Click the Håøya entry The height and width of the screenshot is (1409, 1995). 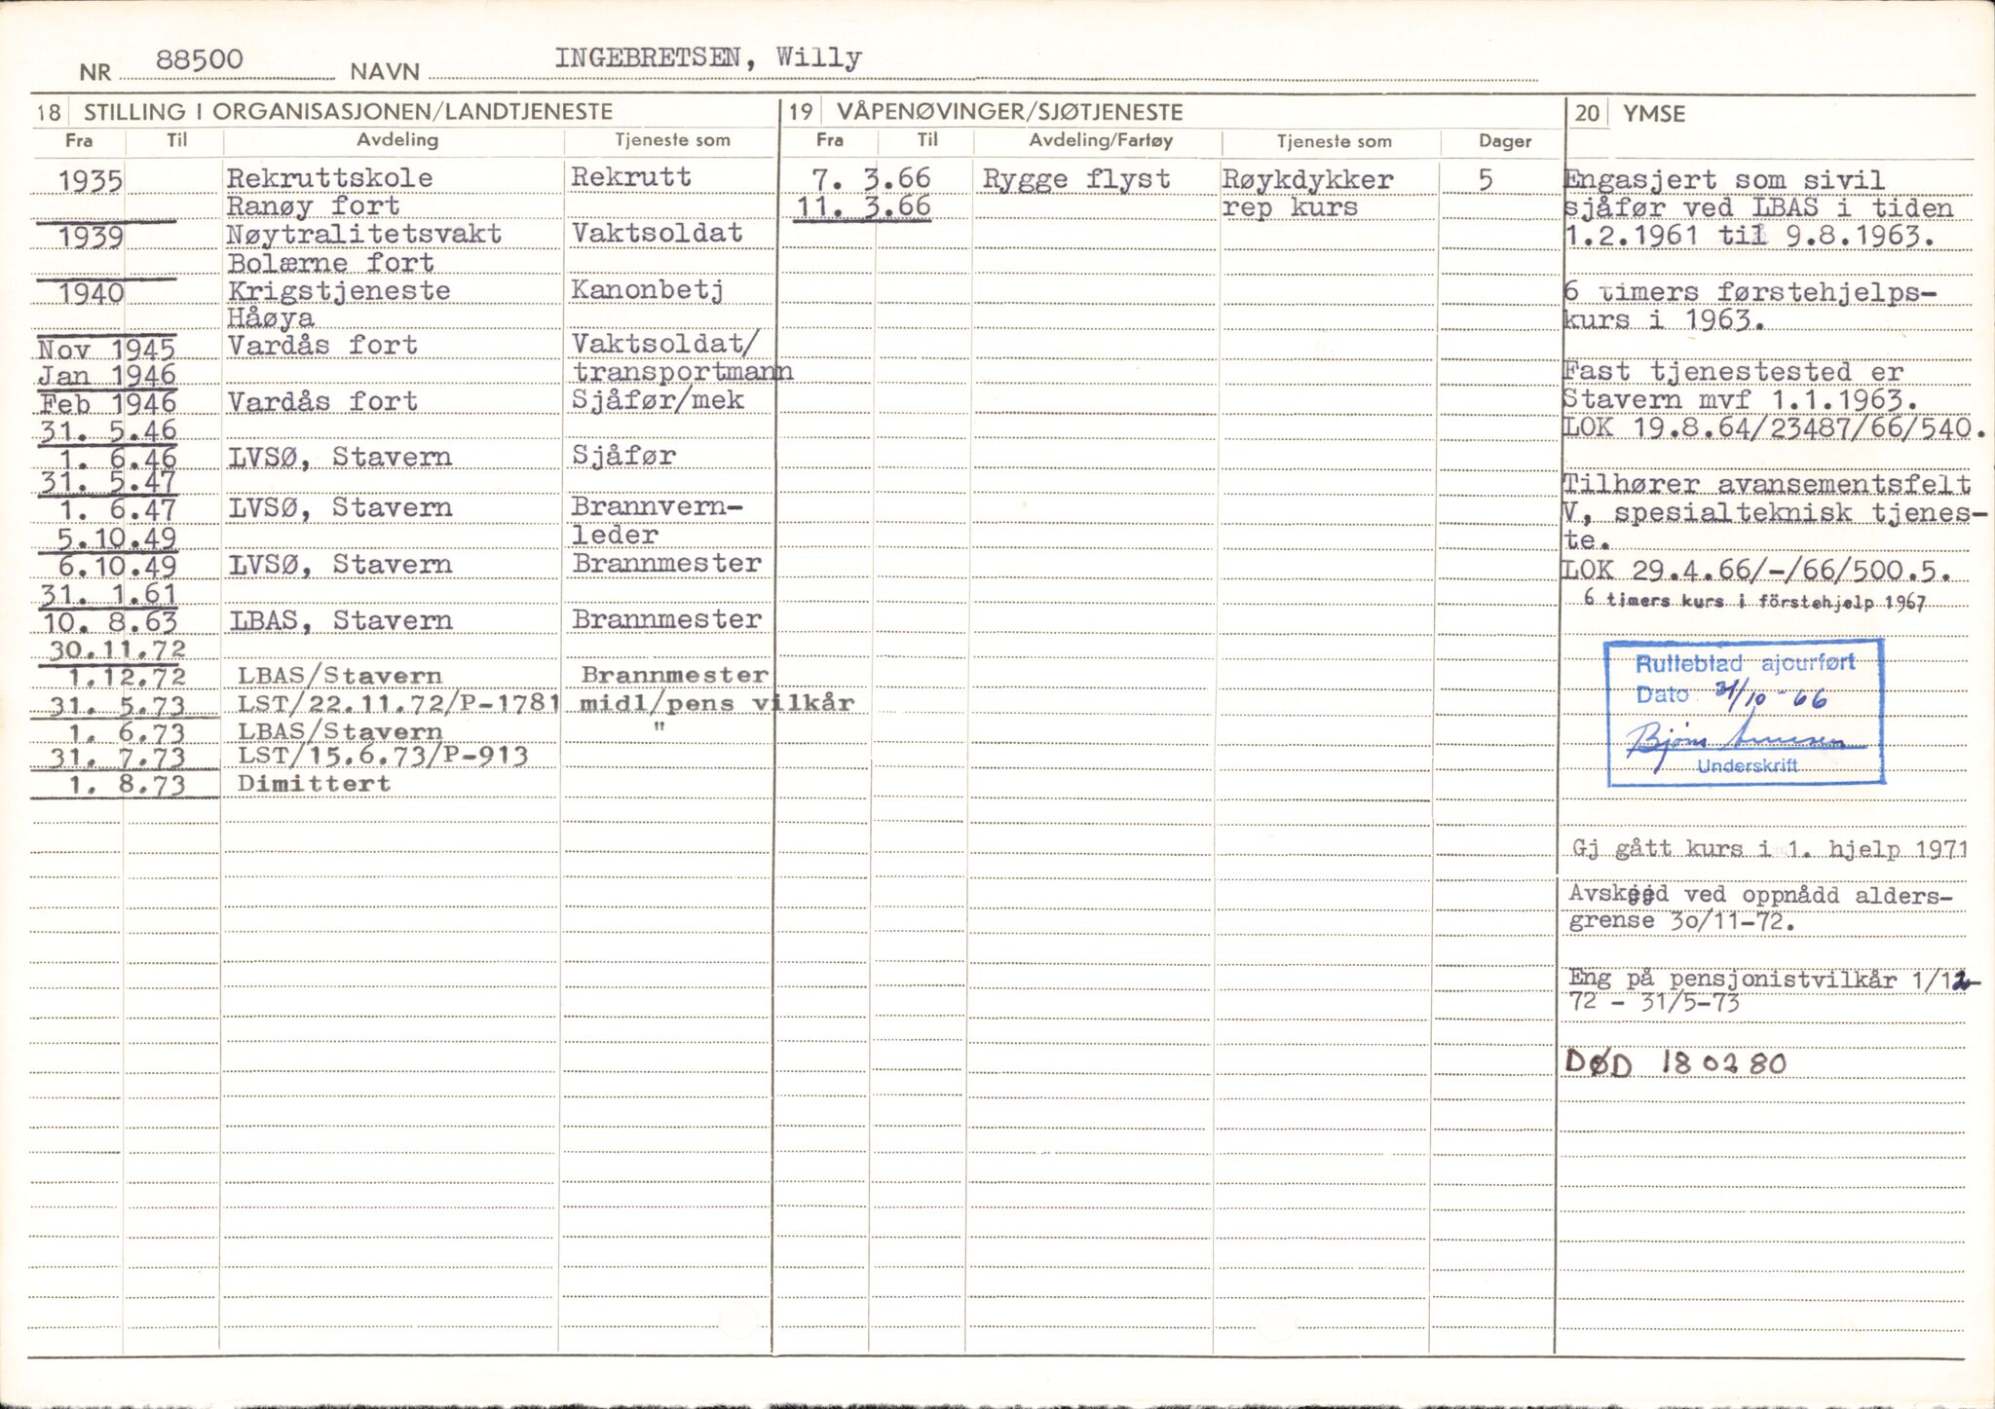(271, 318)
